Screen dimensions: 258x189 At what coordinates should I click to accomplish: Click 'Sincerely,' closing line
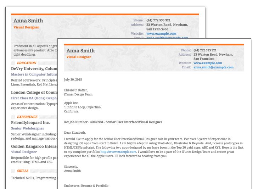71,167
